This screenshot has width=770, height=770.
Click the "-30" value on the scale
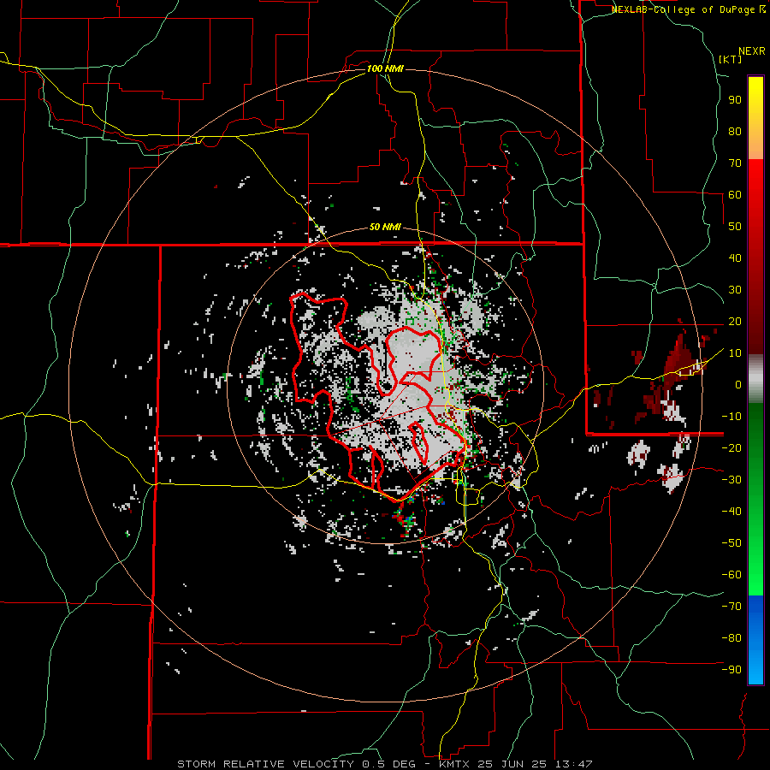tap(731, 480)
